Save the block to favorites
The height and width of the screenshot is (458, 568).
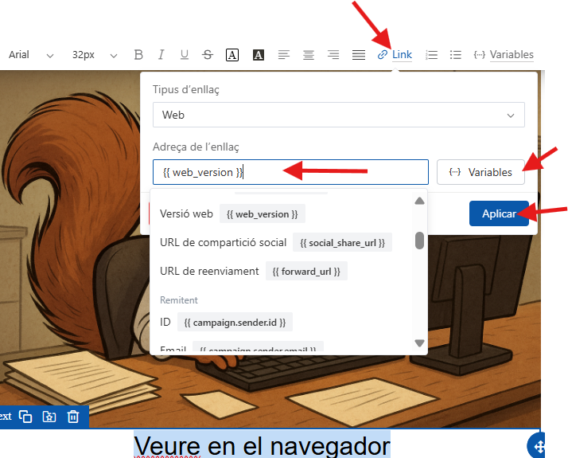(x=49, y=417)
